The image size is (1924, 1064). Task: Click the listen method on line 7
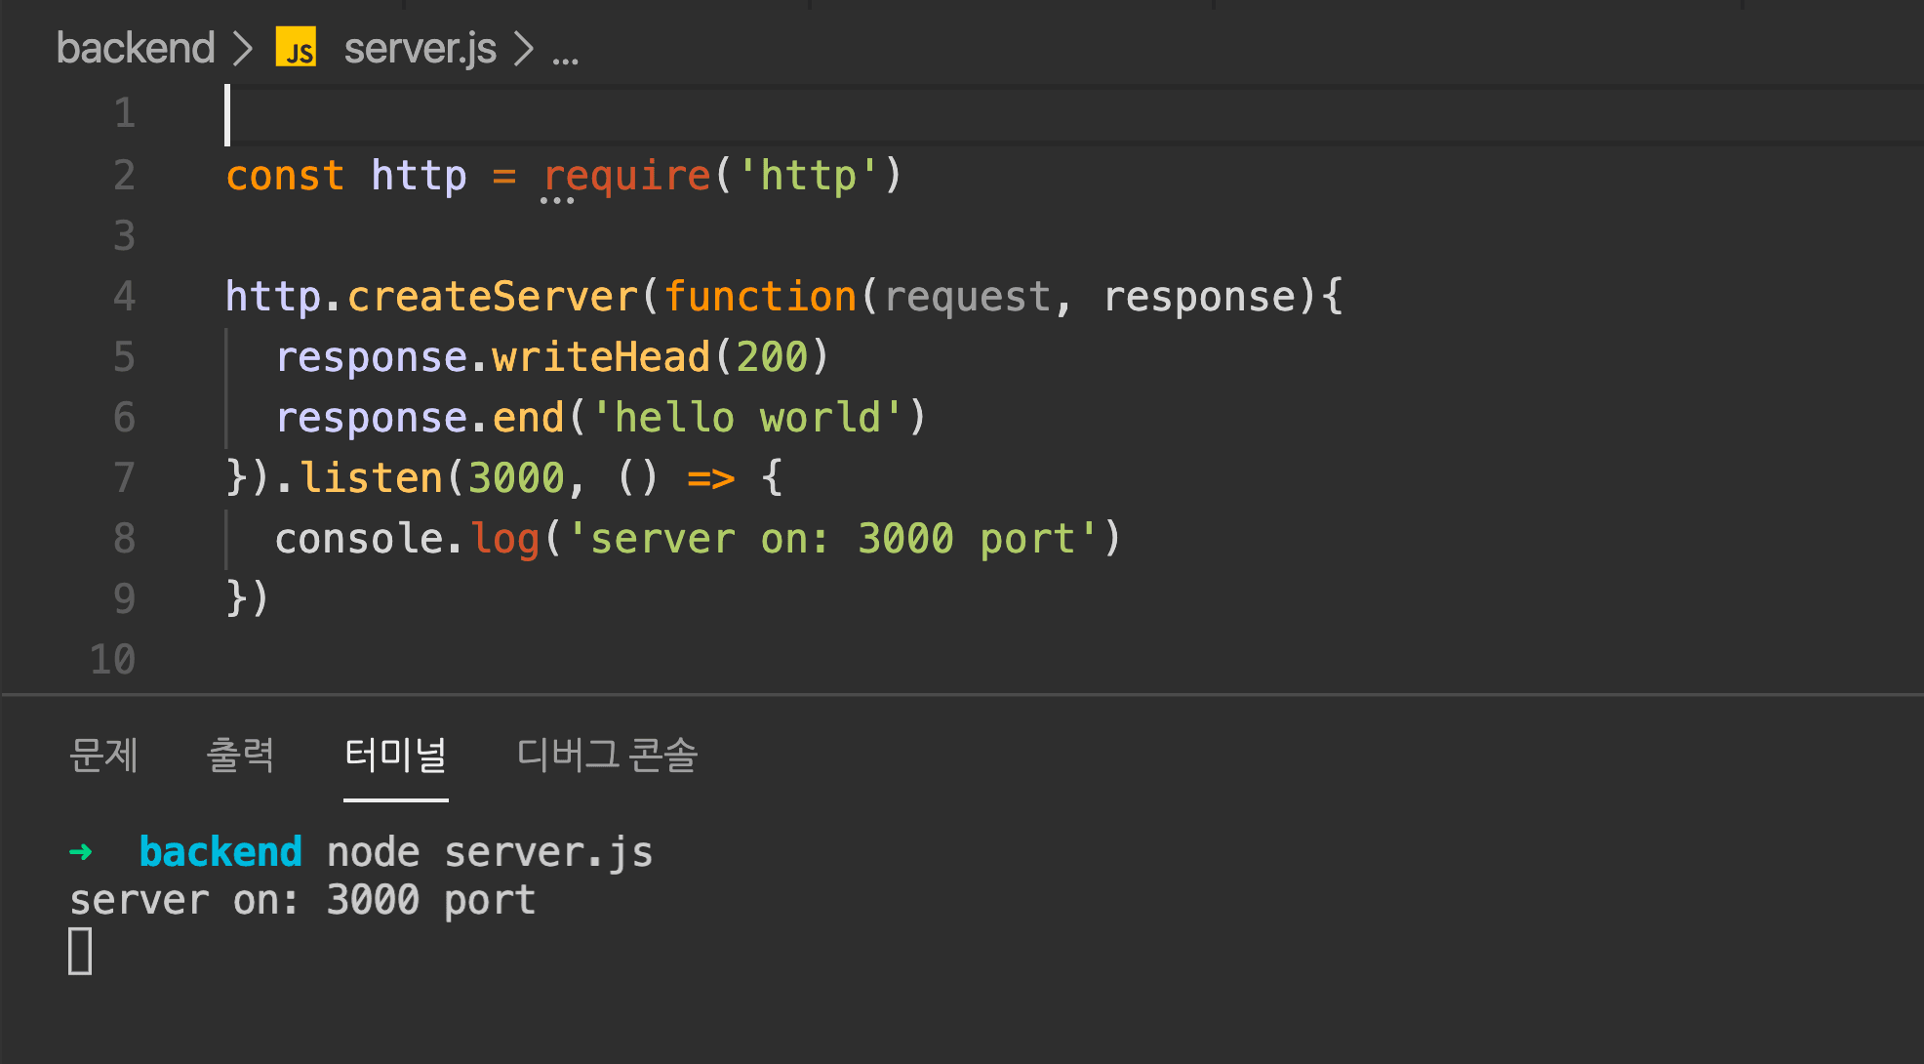point(371,478)
